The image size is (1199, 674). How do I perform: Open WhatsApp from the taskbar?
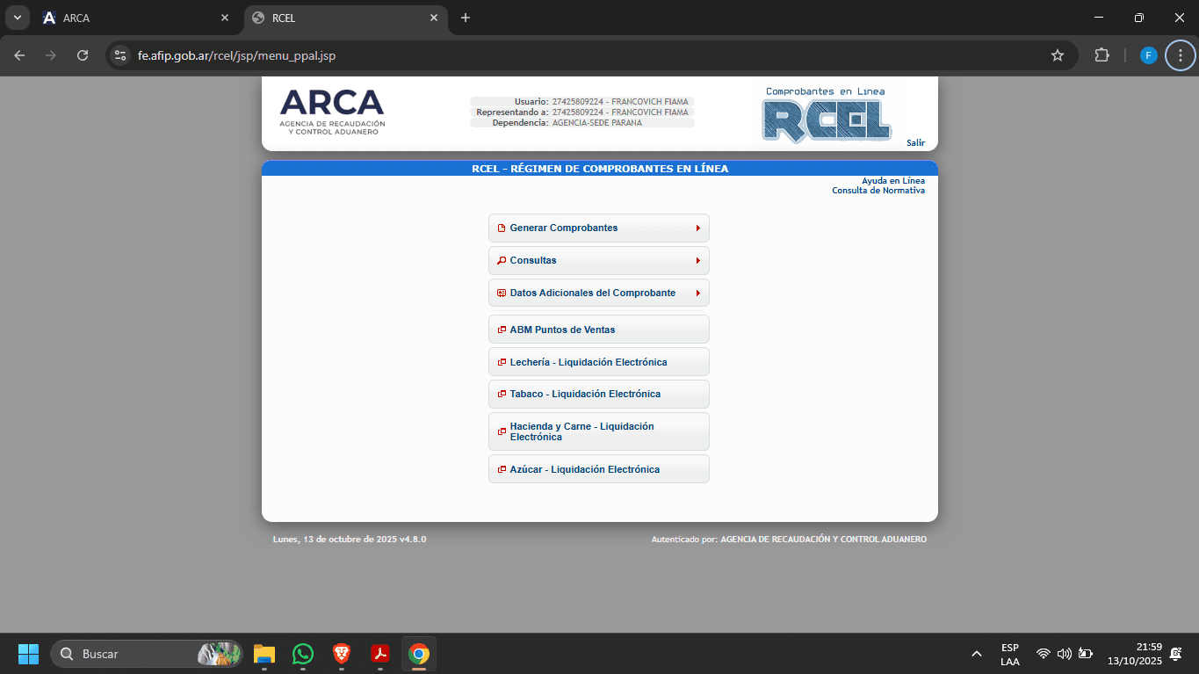click(x=303, y=654)
